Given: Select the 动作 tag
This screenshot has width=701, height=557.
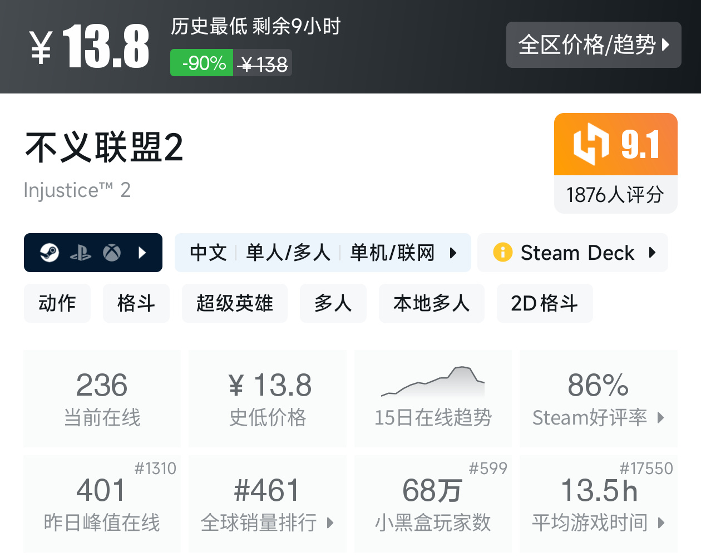Looking at the screenshot, I should (57, 303).
